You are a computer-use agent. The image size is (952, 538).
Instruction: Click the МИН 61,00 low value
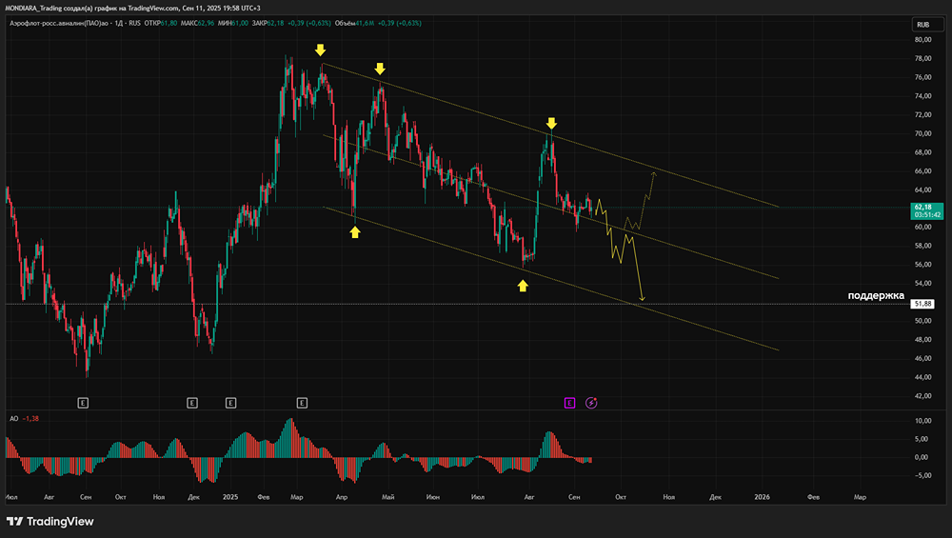click(232, 23)
